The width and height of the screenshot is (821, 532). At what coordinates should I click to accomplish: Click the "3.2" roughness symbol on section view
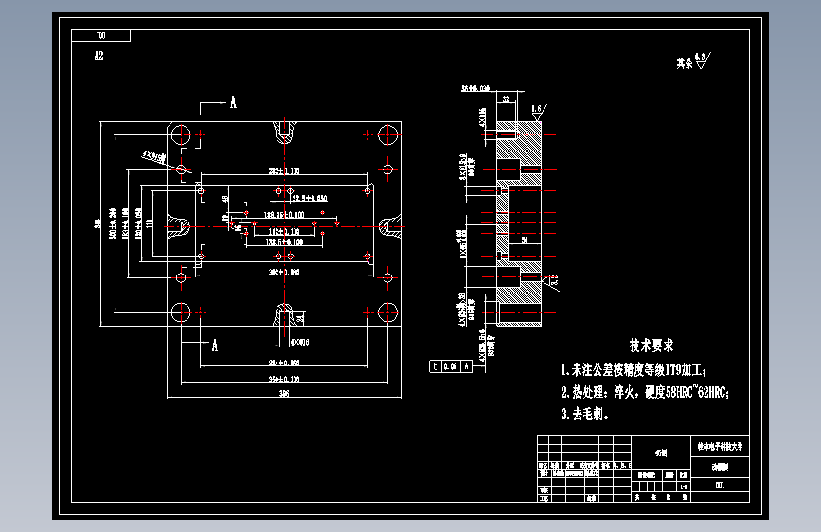click(x=551, y=281)
